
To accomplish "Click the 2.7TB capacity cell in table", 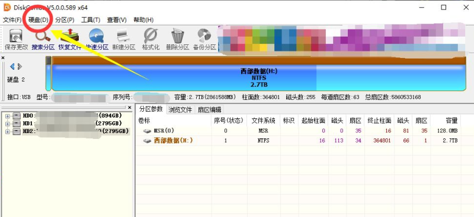I will 450,141.
